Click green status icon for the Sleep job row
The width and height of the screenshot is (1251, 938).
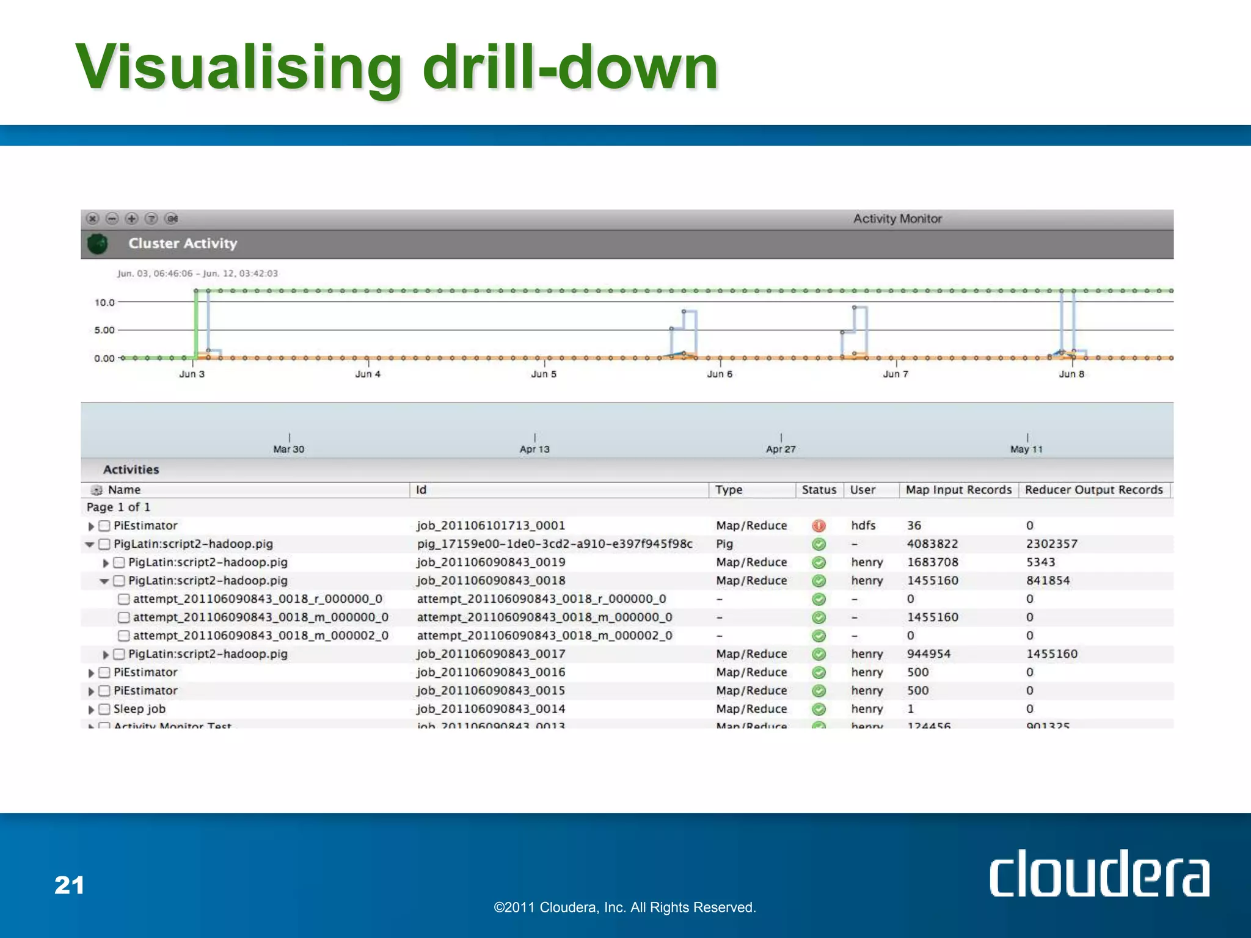[x=819, y=709]
